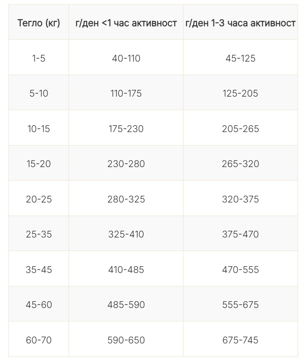This screenshot has height=359, width=306.
Task: Click the 'г/ден <1 час активност' header
Action: pyautogui.click(x=126, y=23)
